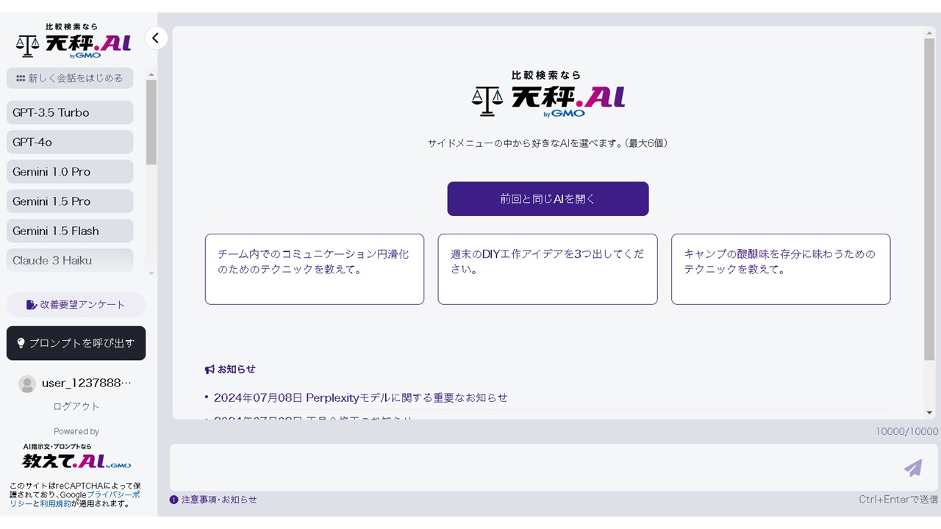Click the info icon before 注意事項・お知らせ
Image resolution: width=941 pixels, height=529 pixels.
(x=173, y=499)
